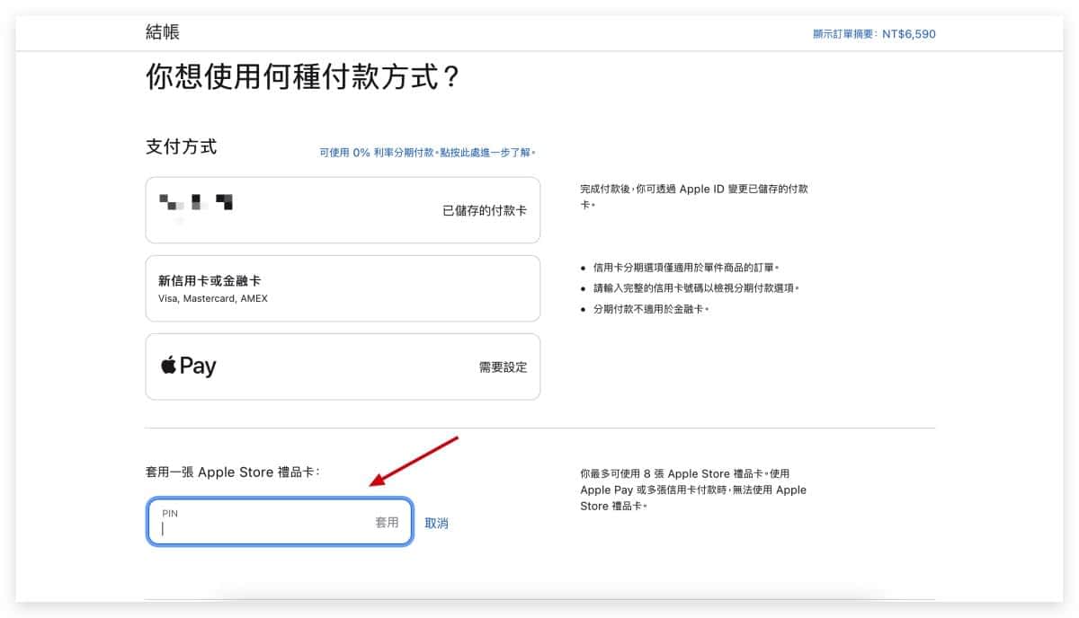This screenshot has width=1079, height=618.
Task: Choose 新信用卡或金融卡 payment option
Action: [x=343, y=288]
